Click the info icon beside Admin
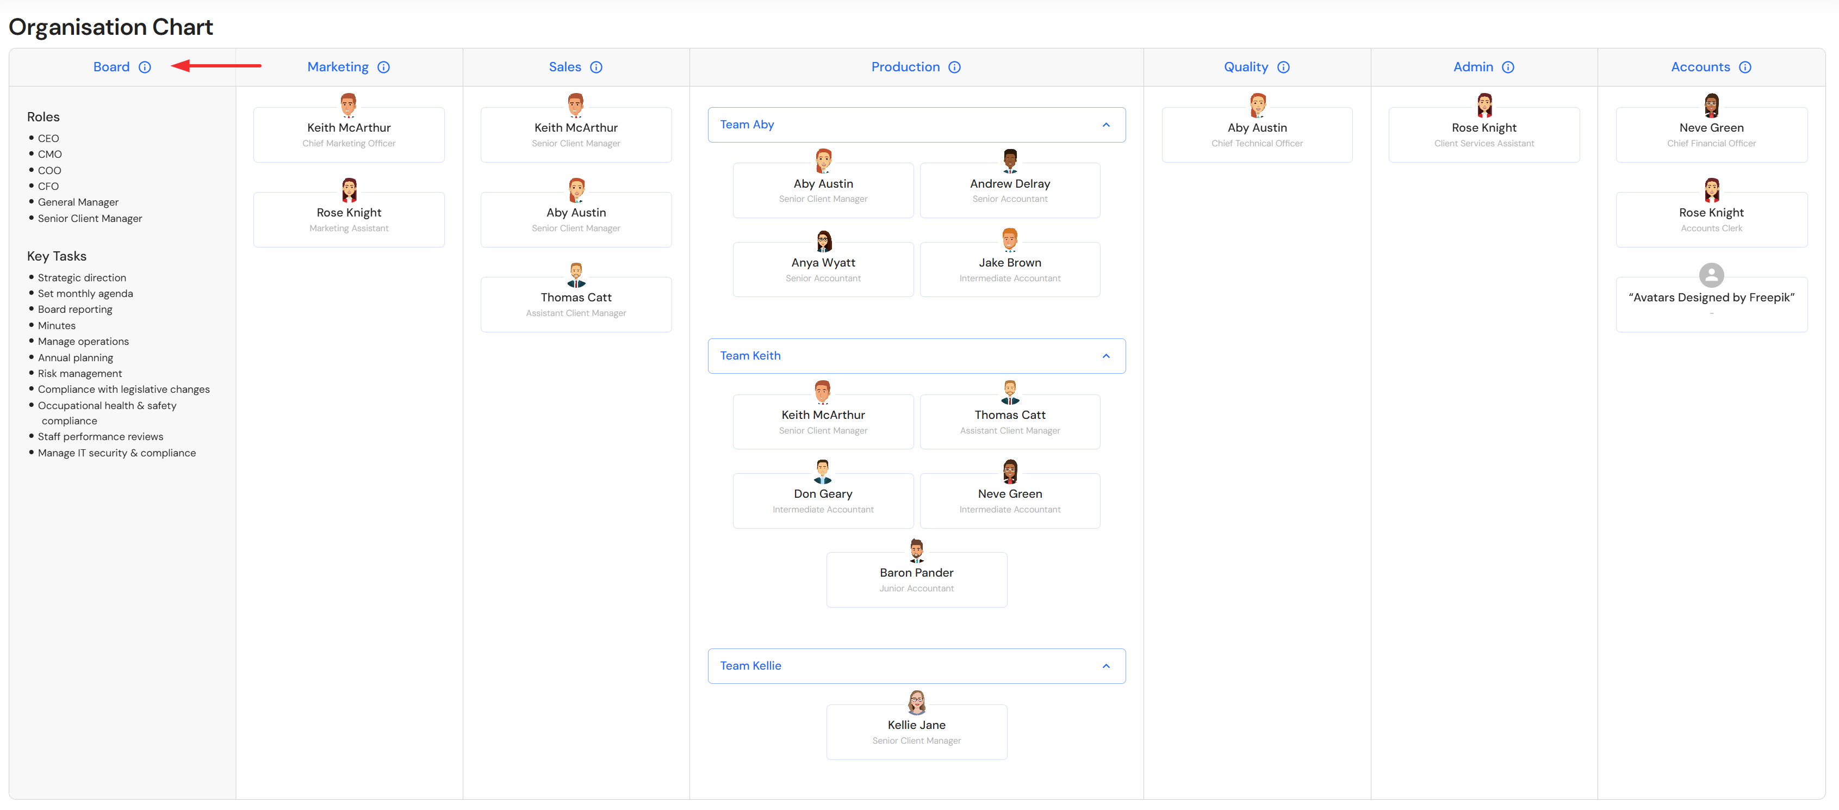Viewport: 1839px width, 810px height. 1508,67
